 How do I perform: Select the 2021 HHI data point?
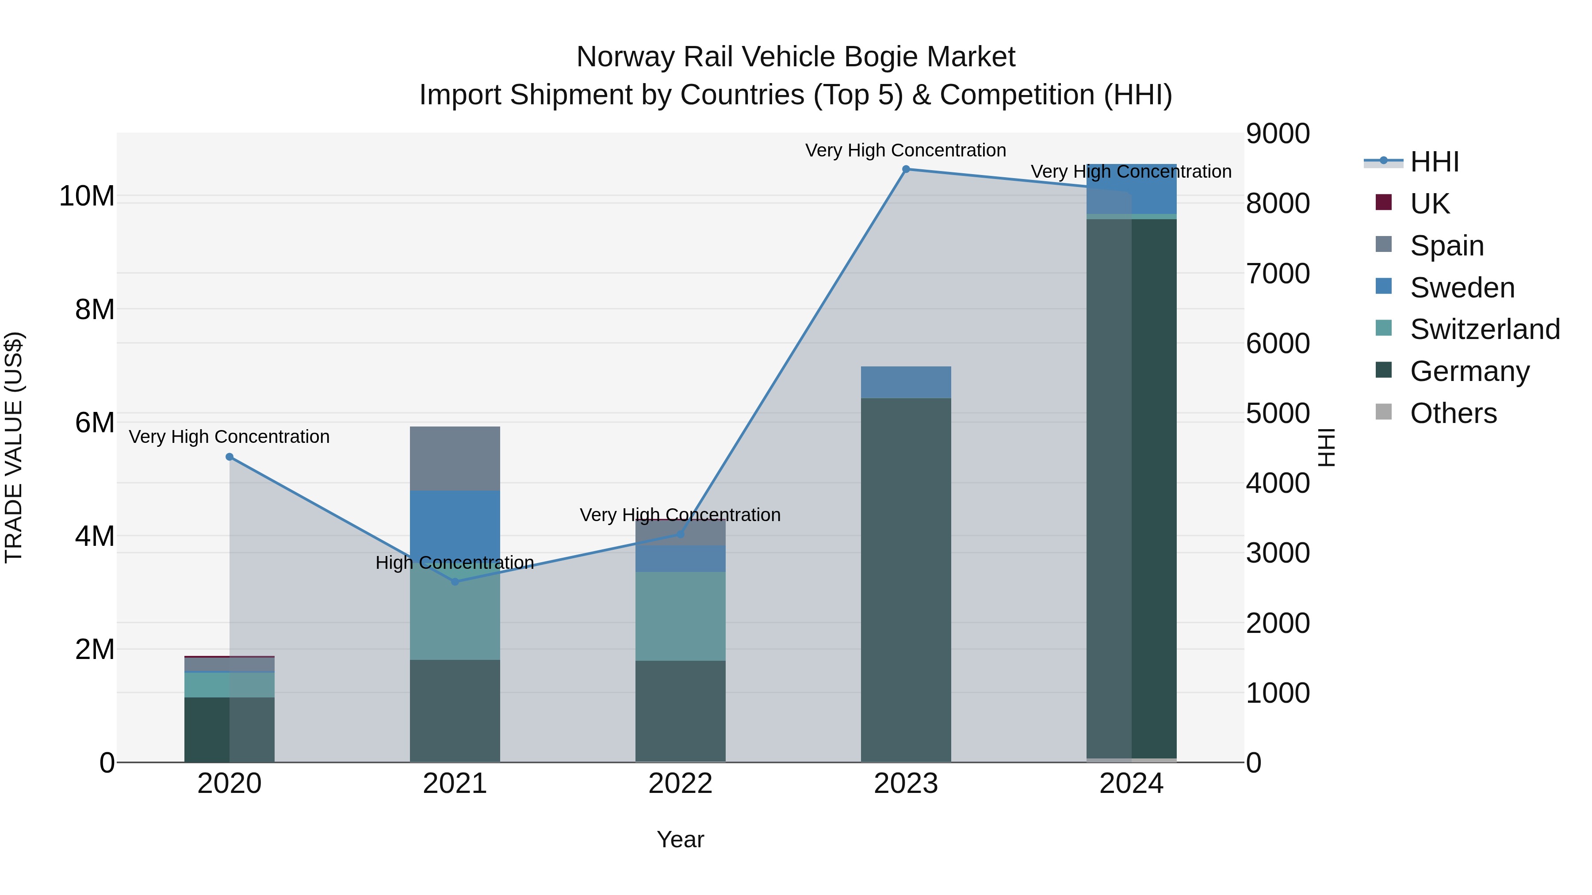455,582
